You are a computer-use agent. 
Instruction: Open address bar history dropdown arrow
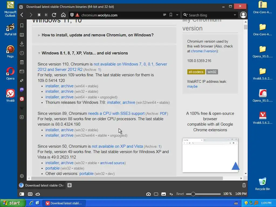click(x=177, y=15)
